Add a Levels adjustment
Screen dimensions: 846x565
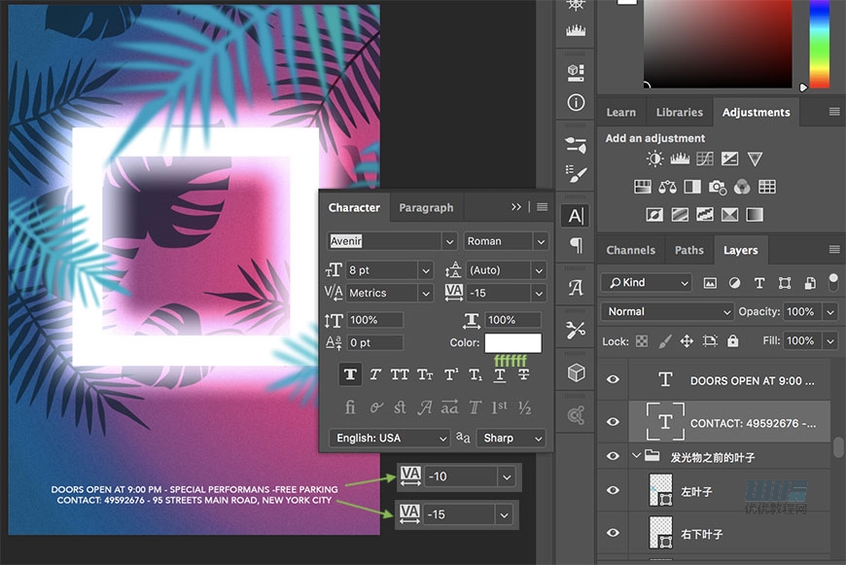(680, 159)
